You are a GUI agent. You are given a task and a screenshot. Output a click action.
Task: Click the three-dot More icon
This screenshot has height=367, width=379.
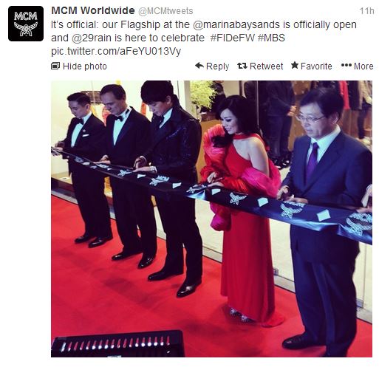tap(346, 66)
